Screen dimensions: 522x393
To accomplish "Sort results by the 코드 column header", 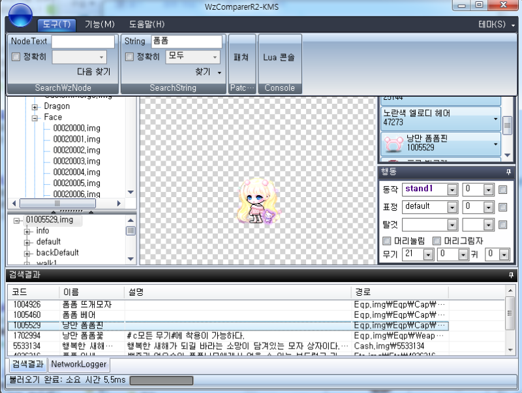I will pyautogui.click(x=34, y=292).
